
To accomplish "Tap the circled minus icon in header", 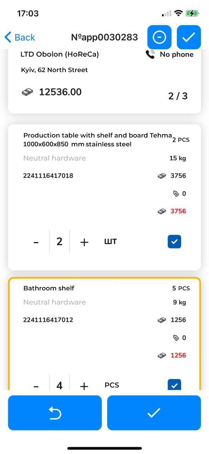I will click(x=159, y=37).
